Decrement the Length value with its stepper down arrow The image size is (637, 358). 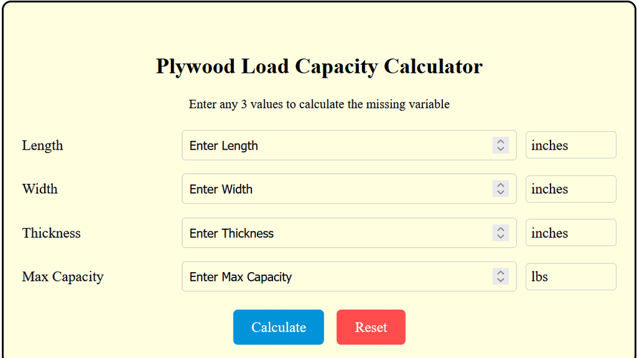pyautogui.click(x=500, y=149)
